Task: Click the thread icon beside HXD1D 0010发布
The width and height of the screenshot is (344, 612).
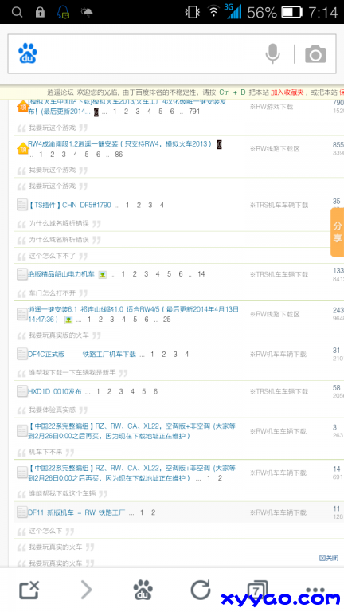Action: point(22,391)
